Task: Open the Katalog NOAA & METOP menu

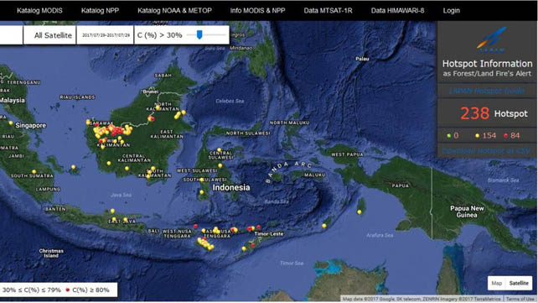Action: coord(174,11)
